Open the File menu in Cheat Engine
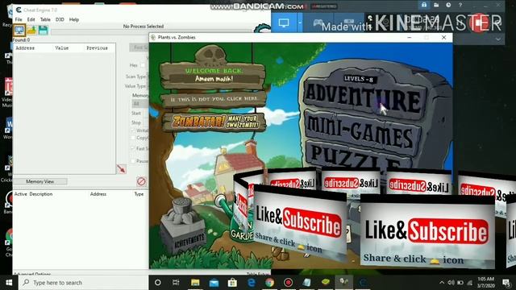Screen dimensions: 516x290 click(x=19, y=19)
